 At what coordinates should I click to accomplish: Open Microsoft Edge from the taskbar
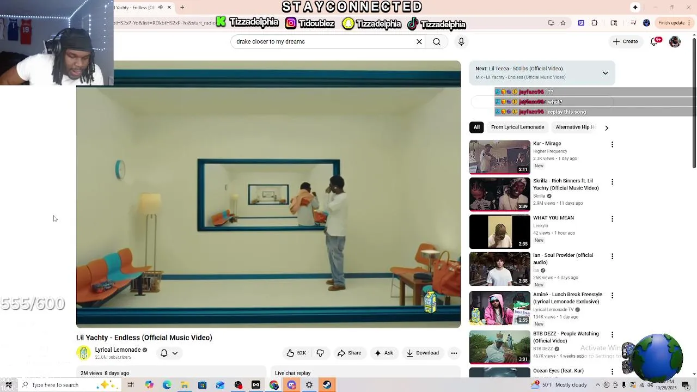(167, 385)
